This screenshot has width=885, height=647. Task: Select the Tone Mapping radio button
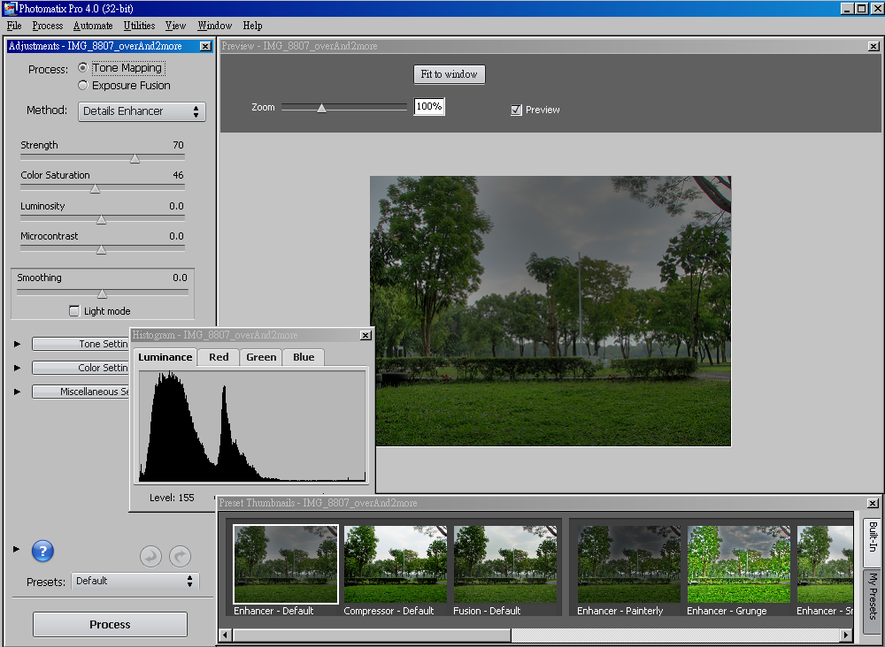[83, 68]
